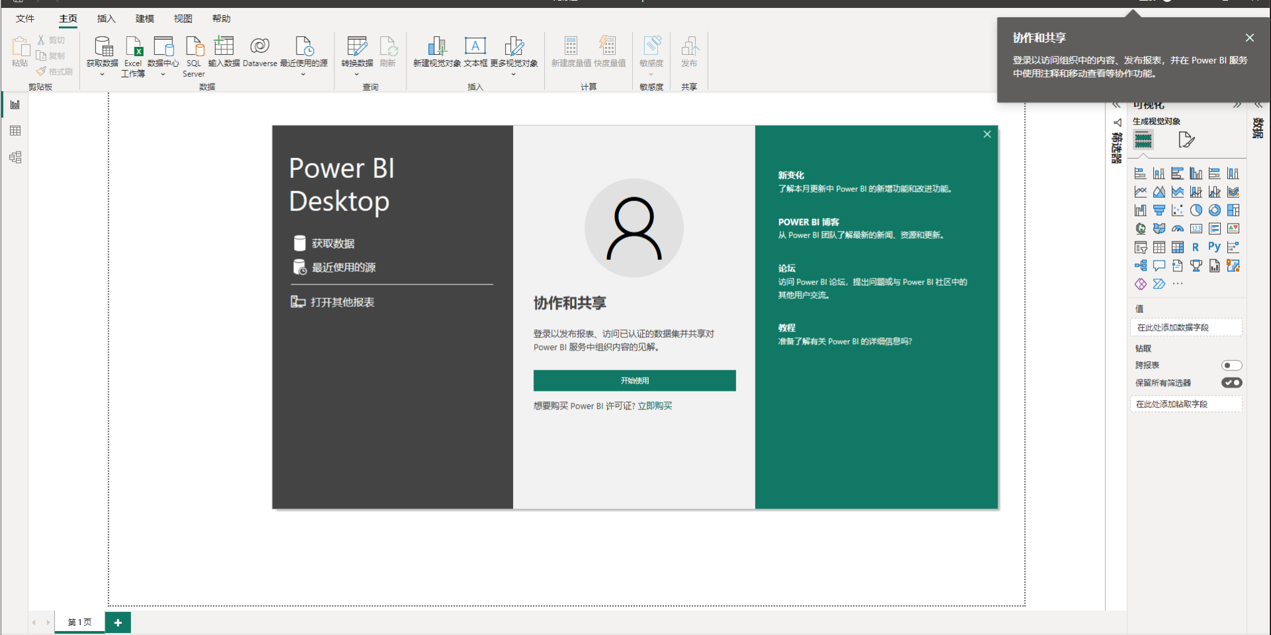Viewport: 1271px width, 635px height.
Task: Toggle the 跨报表 switch
Action: pos(1231,365)
